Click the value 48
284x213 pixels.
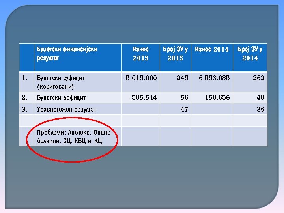coord(261,98)
